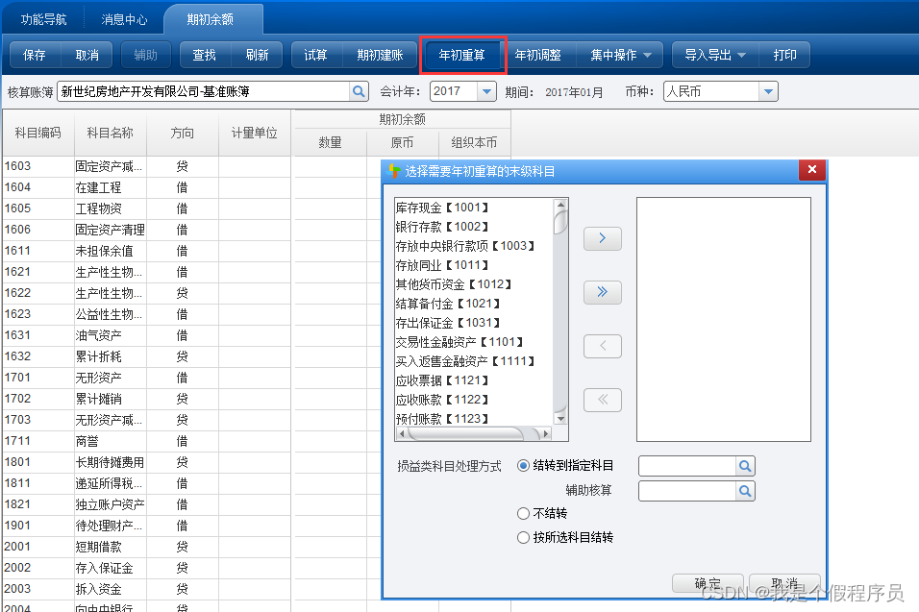919x612 pixels.
Task: Click the 期初建账 toolbar button
Action: (380, 55)
